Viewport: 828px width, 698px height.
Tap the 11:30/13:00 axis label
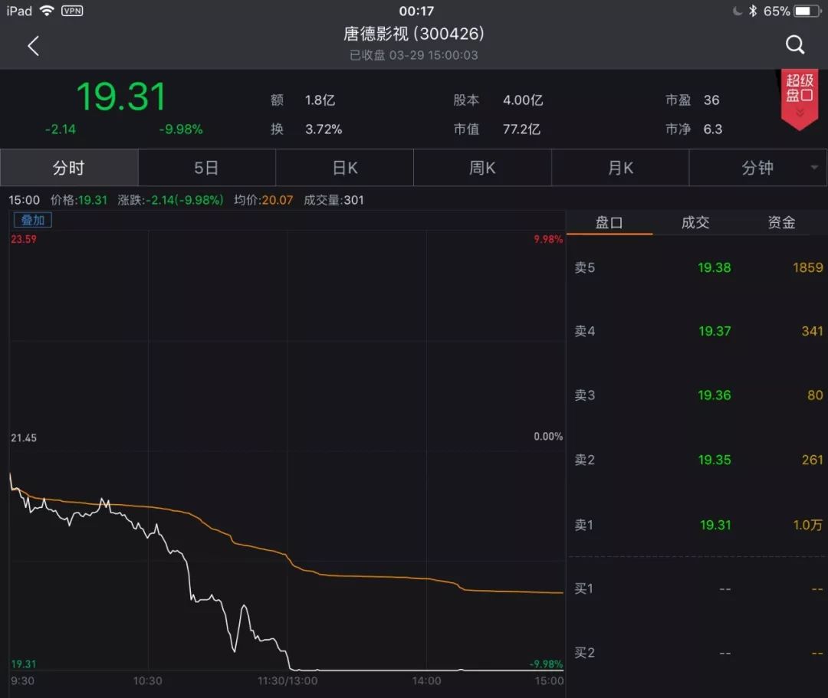point(287,681)
